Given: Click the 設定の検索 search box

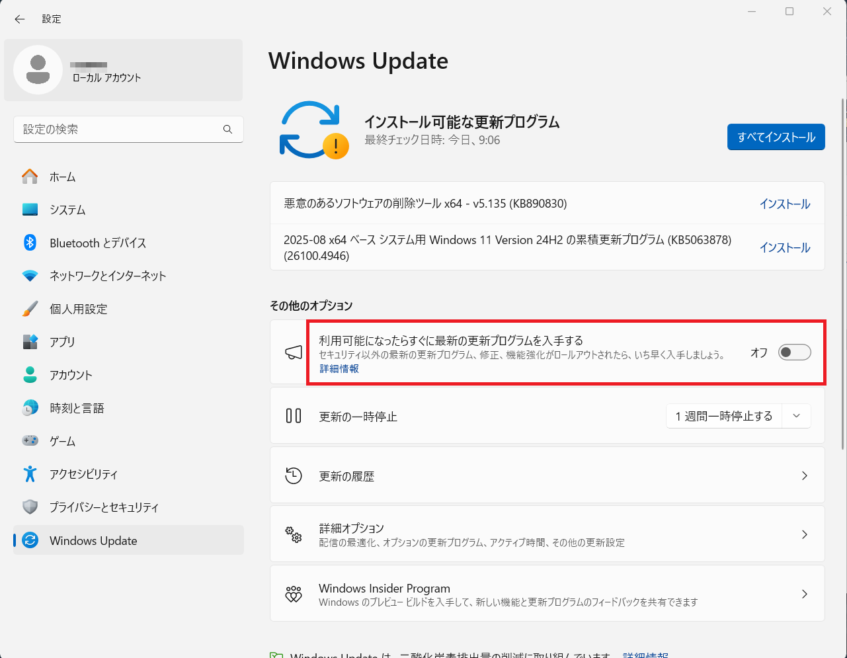Looking at the screenshot, I should click(128, 130).
